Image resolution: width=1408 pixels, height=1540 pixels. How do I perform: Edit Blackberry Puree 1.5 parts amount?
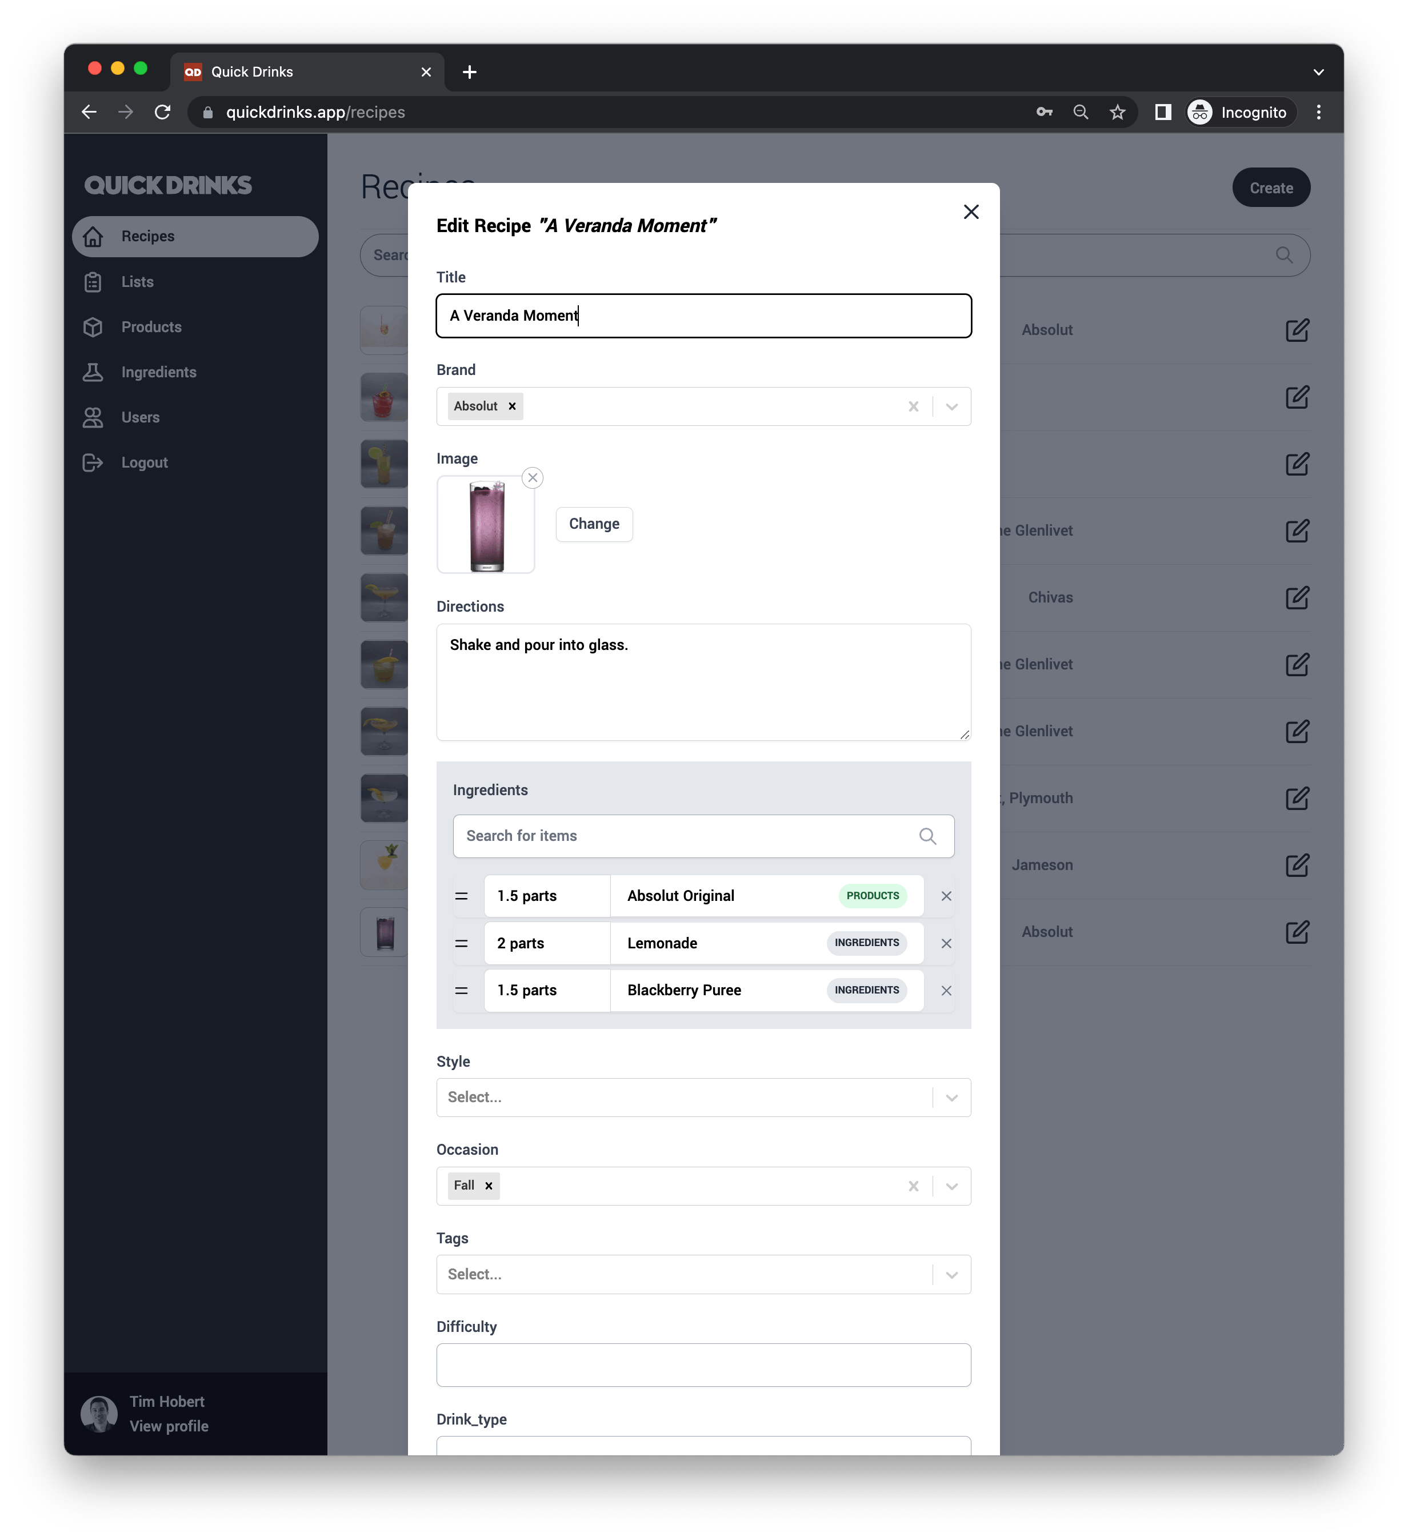[547, 991]
